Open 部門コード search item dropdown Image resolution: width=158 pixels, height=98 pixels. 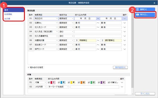point(46,49)
